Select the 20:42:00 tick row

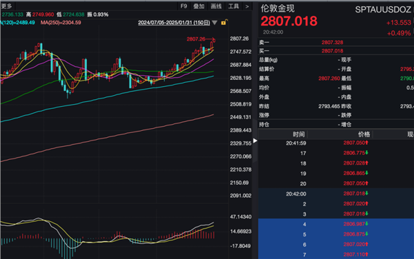336,194
